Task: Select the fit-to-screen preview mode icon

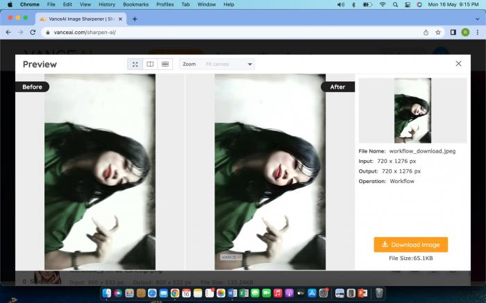Action: 135,64
